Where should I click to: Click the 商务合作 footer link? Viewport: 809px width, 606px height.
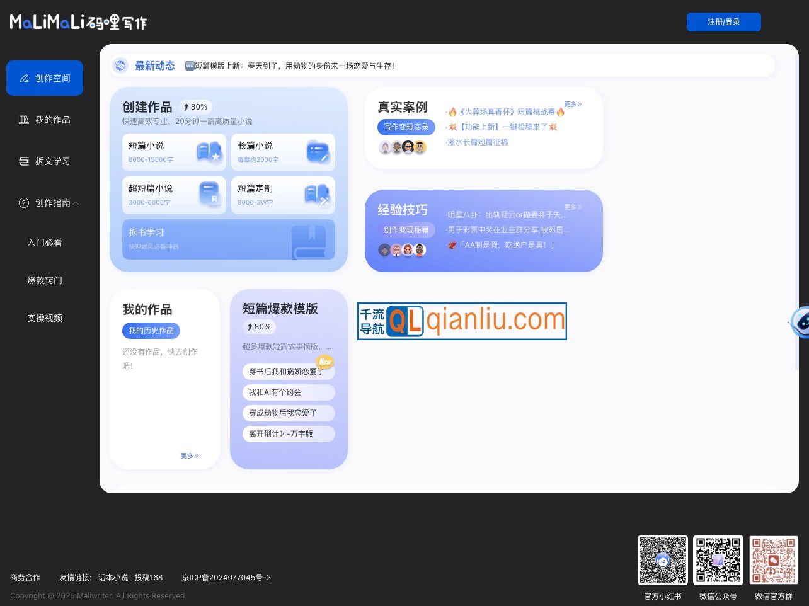pyautogui.click(x=25, y=577)
